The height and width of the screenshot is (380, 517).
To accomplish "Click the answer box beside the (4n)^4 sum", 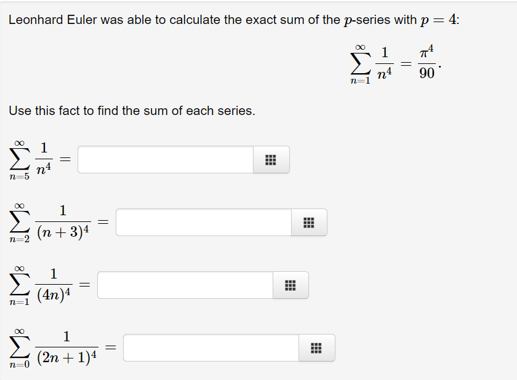I will [185, 285].
